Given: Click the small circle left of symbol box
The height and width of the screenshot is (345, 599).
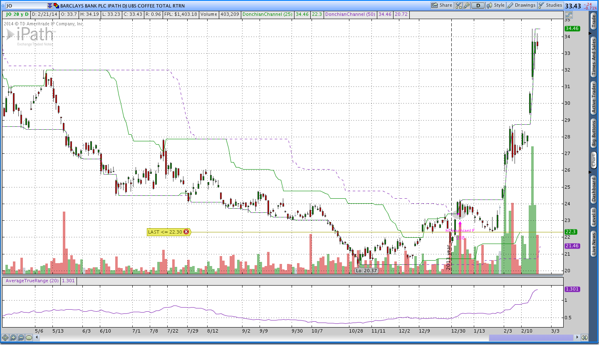Looking at the screenshot, I should pyautogui.click(x=2, y=6).
